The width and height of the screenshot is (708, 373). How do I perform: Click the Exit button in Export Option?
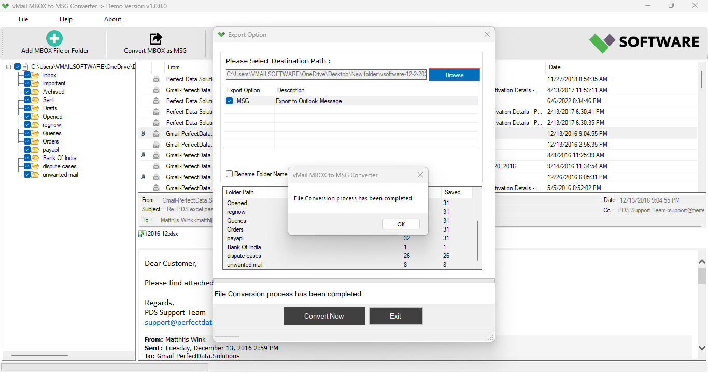[x=395, y=316]
